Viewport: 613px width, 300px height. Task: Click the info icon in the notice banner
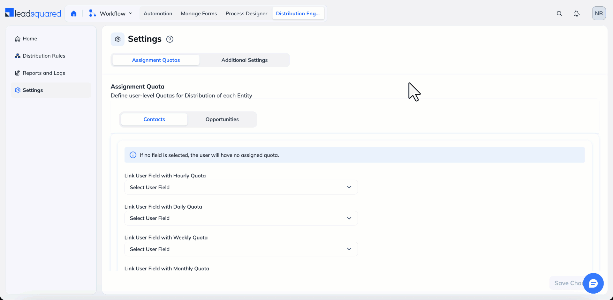coord(133,155)
